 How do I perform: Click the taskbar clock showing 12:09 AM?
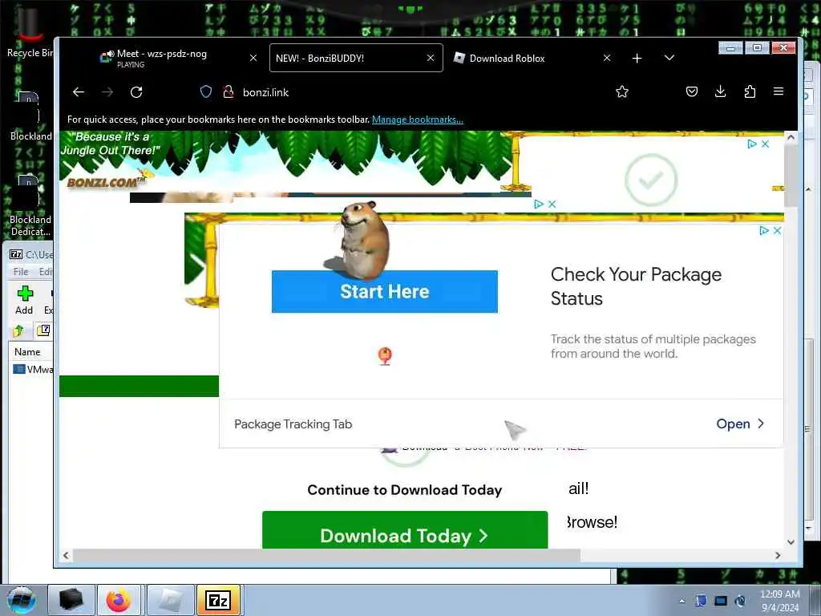click(x=779, y=601)
